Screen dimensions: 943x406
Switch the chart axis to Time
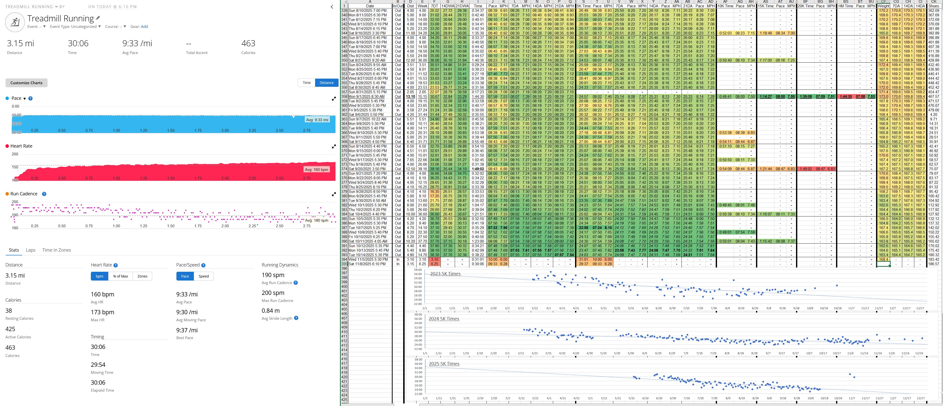click(x=307, y=83)
